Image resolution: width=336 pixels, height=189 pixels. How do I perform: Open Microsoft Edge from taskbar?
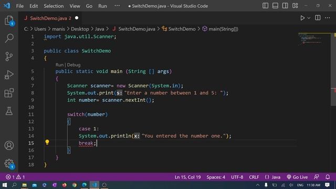tap(85, 185)
